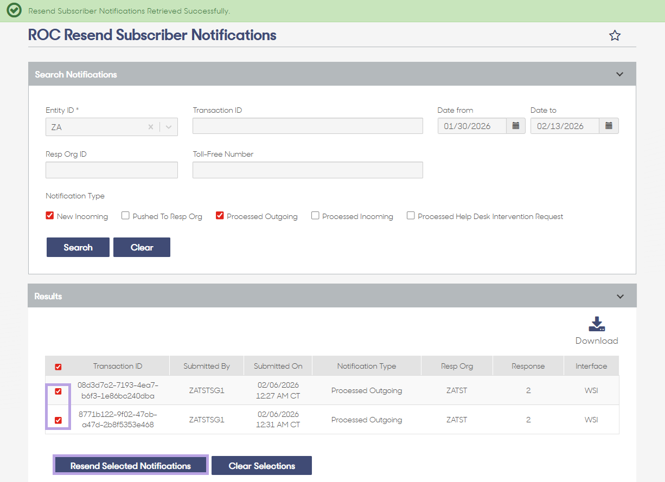Select transaction ID 08d3d7c2-7193-4ea7-b6f3-1e86bc240dba
Viewport: 665px width, 482px height.
118,390
